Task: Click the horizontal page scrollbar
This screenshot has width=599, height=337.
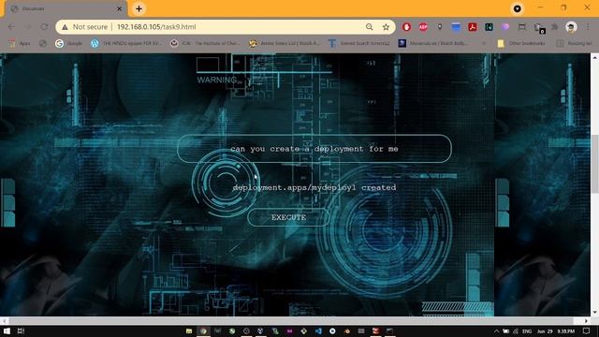Action: coord(291,321)
